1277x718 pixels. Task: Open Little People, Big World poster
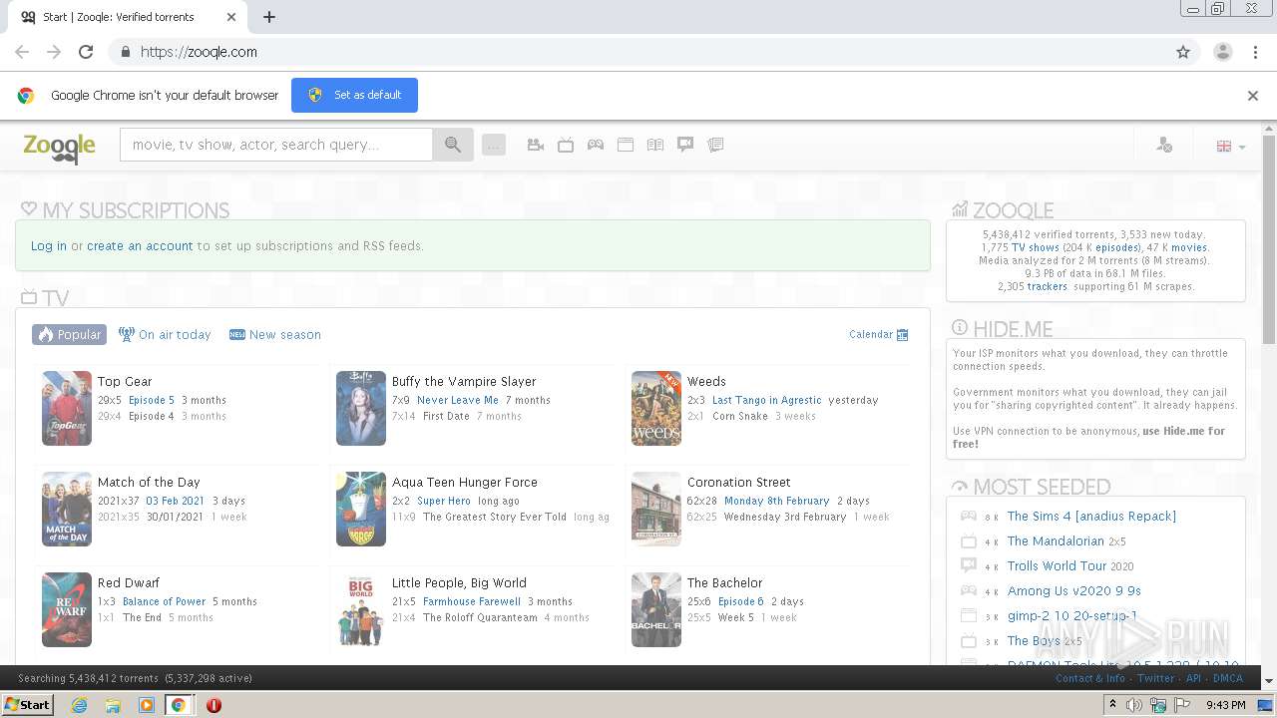(x=361, y=609)
